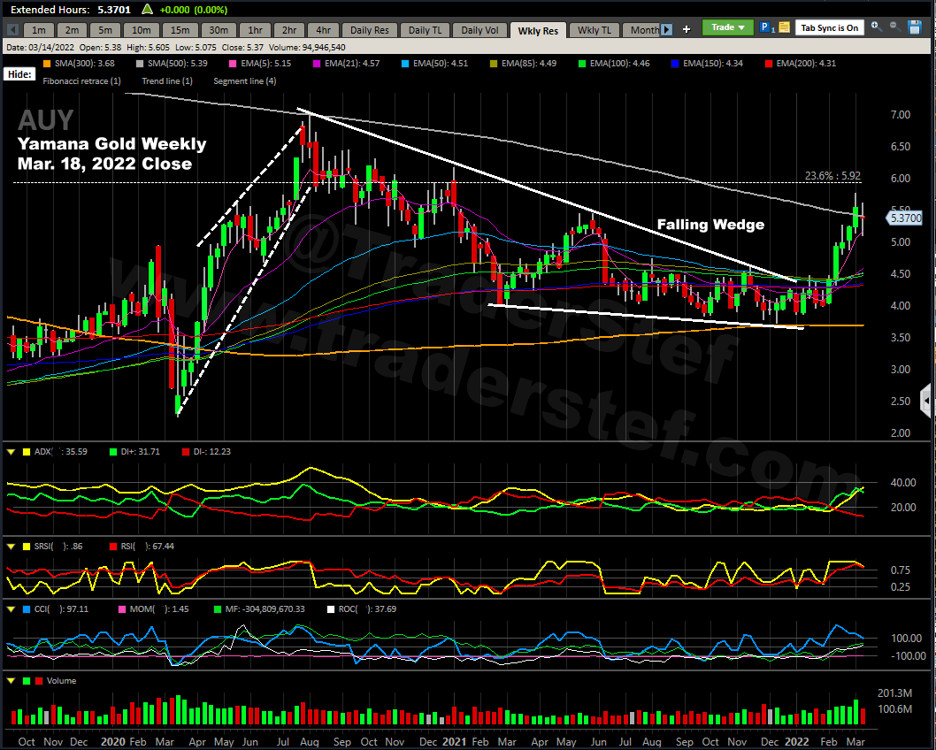The height and width of the screenshot is (750, 936).
Task: Switch to the Daily Res tab
Action: [369, 30]
